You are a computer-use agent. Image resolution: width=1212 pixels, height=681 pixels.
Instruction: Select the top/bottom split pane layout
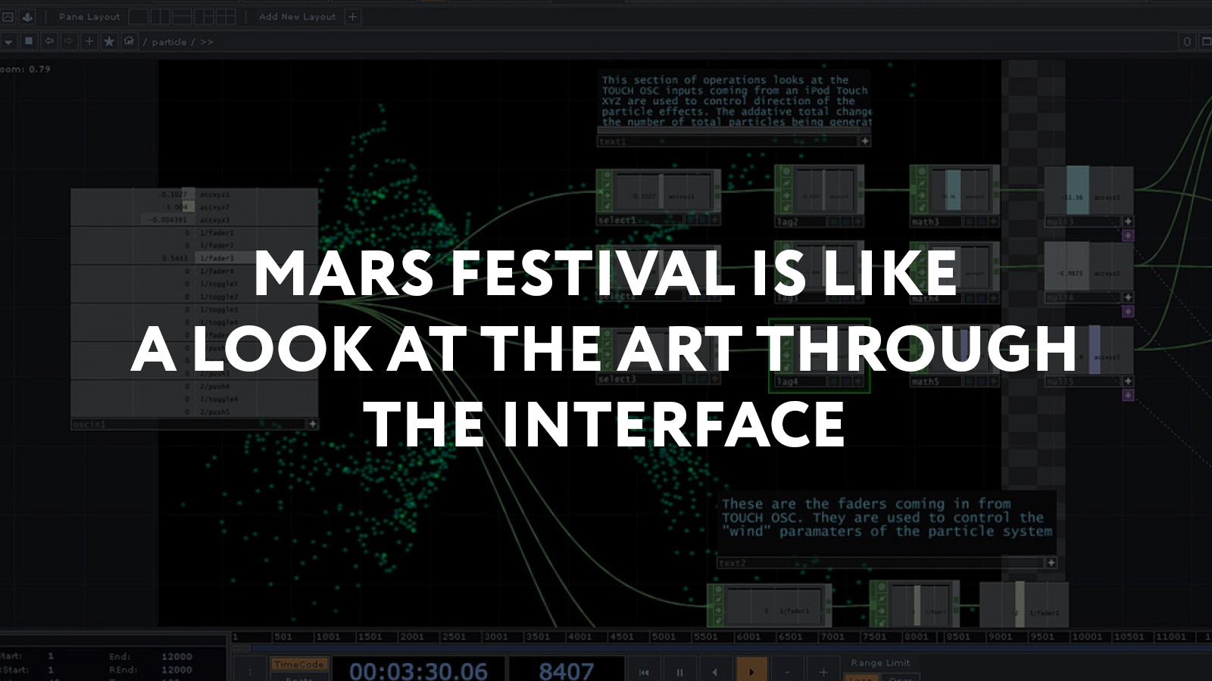click(183, 16)
